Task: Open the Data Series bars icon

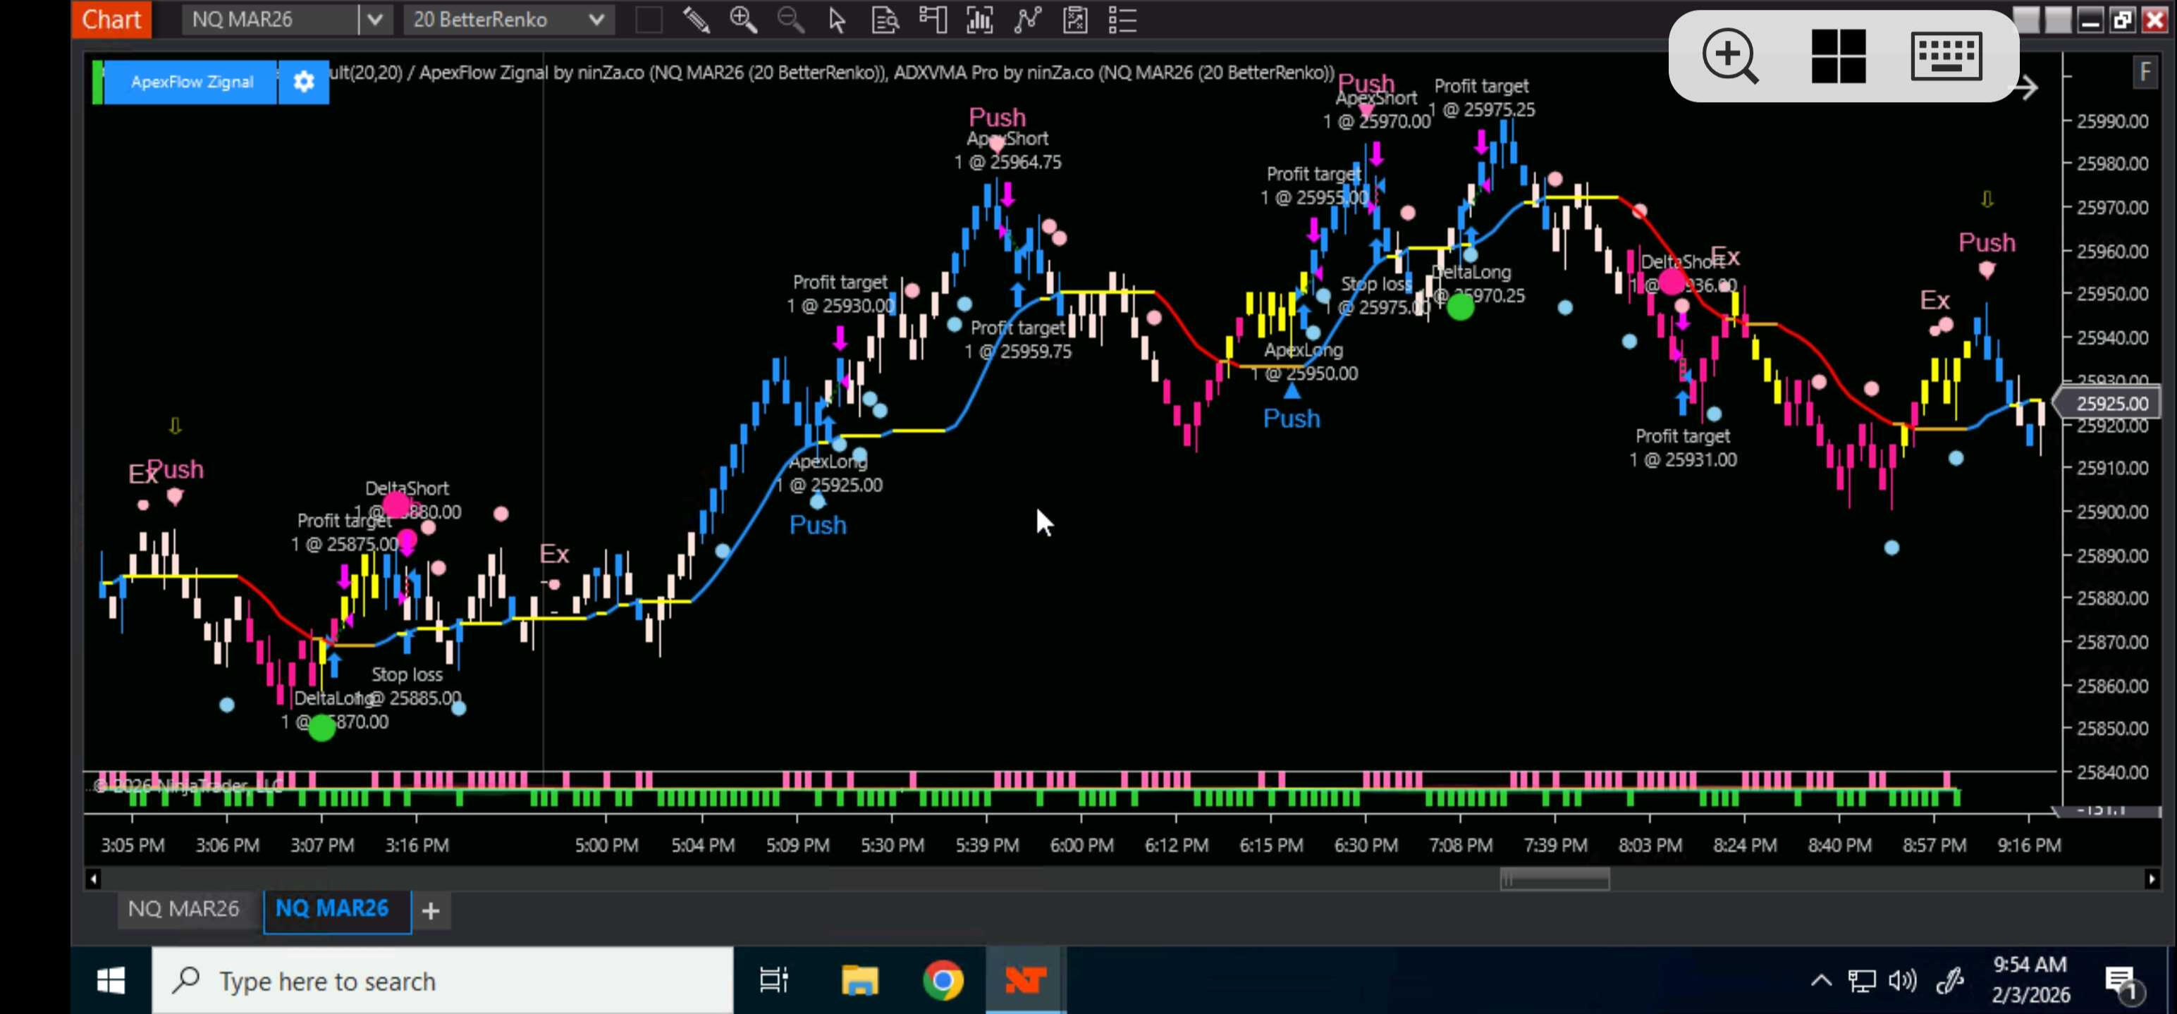Action: pyautogui.click(x=979, y=20)
